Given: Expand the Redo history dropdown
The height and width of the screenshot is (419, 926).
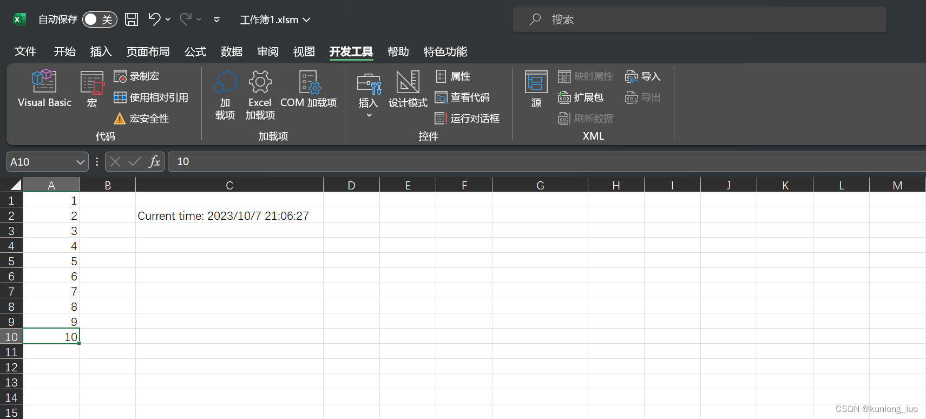Looking at the screenshot, I should [x=199, y=19].
